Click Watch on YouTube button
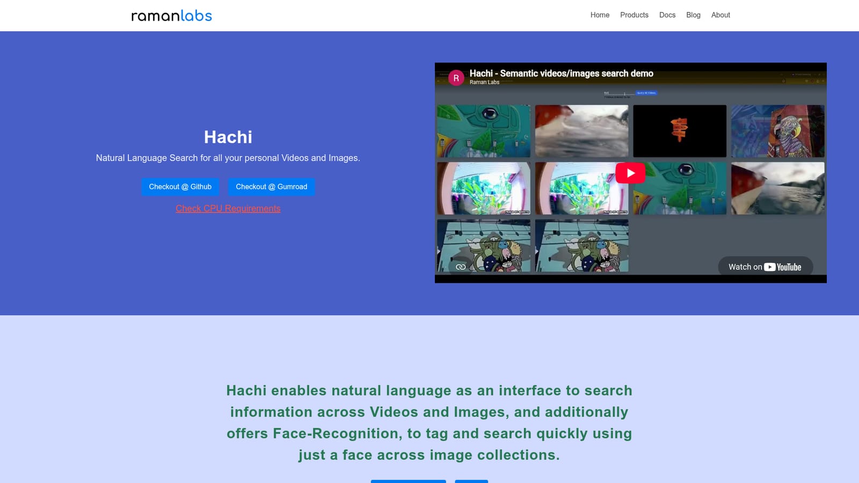The image size is (859, 483). pyautogui.click(x=766, y=267)
